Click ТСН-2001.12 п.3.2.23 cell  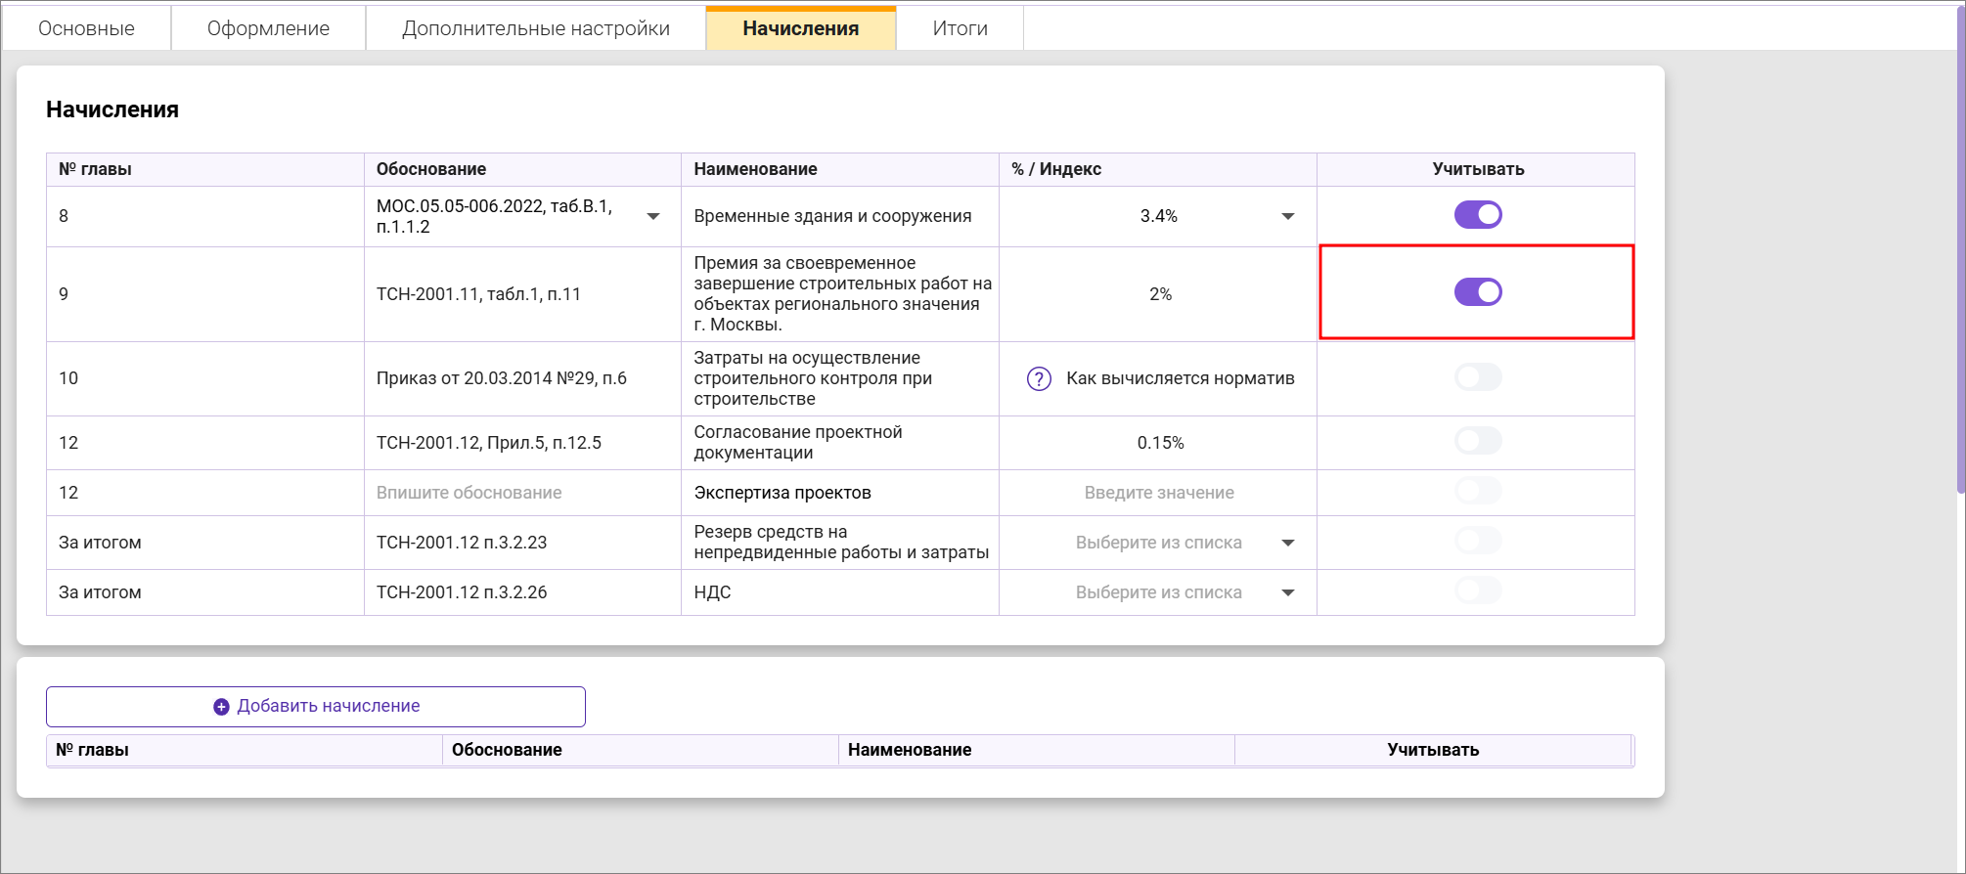[x=522, y=543]
